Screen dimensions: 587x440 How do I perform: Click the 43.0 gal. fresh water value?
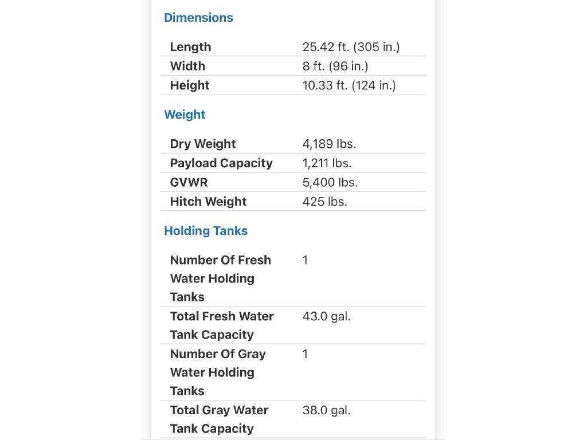point(326,316)
